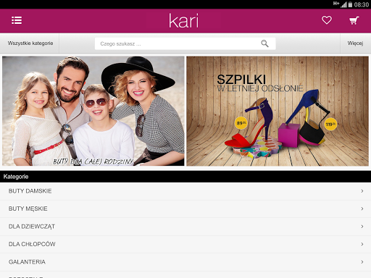Tap the Kategorie section header
The height and width of the screenshot is (278, 371).
pyautogui.click(x=185, y=177)
